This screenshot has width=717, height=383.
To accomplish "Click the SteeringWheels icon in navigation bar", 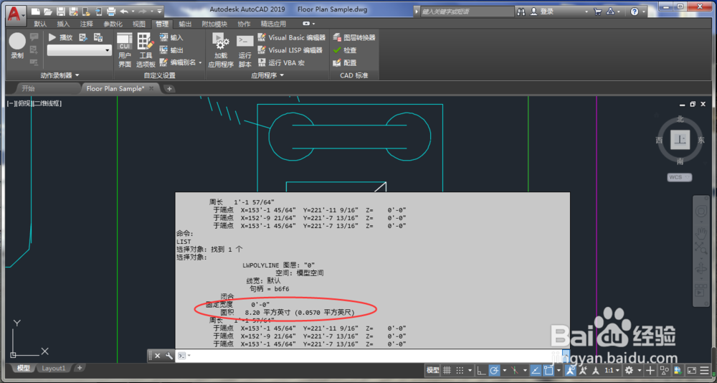I will coord(701,212).
